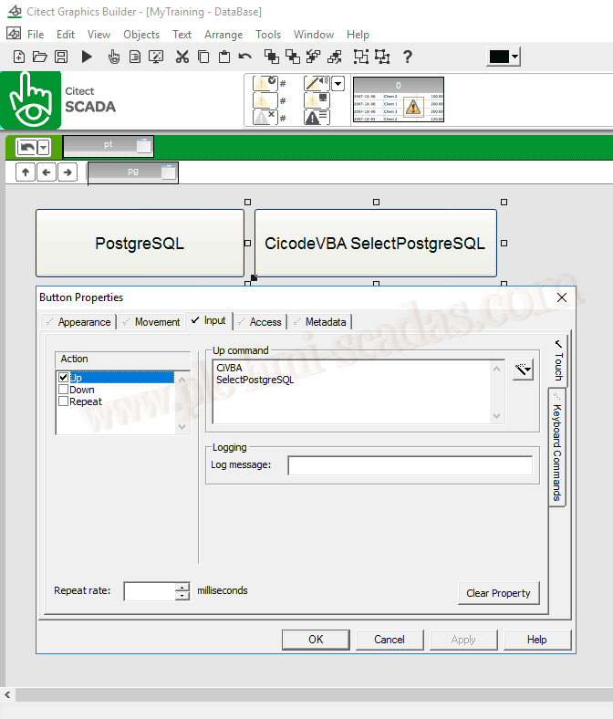The image size is (613, 719).
Task: Undo last action with the undo arrow
Action: coord(245,57)
